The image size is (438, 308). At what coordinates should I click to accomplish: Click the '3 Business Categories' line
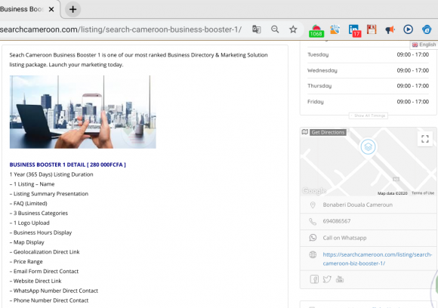point(39,214)
